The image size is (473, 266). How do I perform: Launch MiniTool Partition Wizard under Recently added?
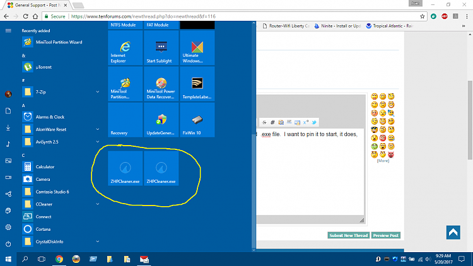(x=61, y=42)
